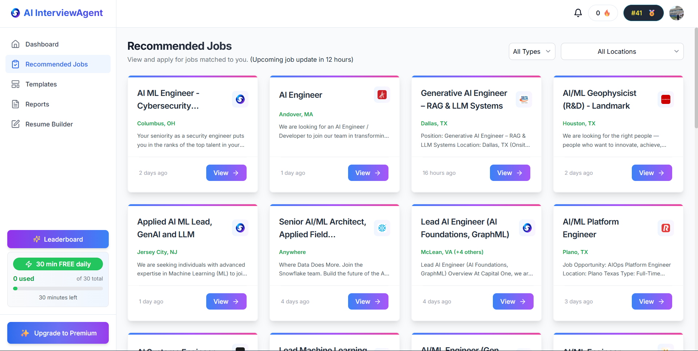Open the user profile avatar
The width and height of the screenshot is (698, 351).
click(x=676, y=13)
